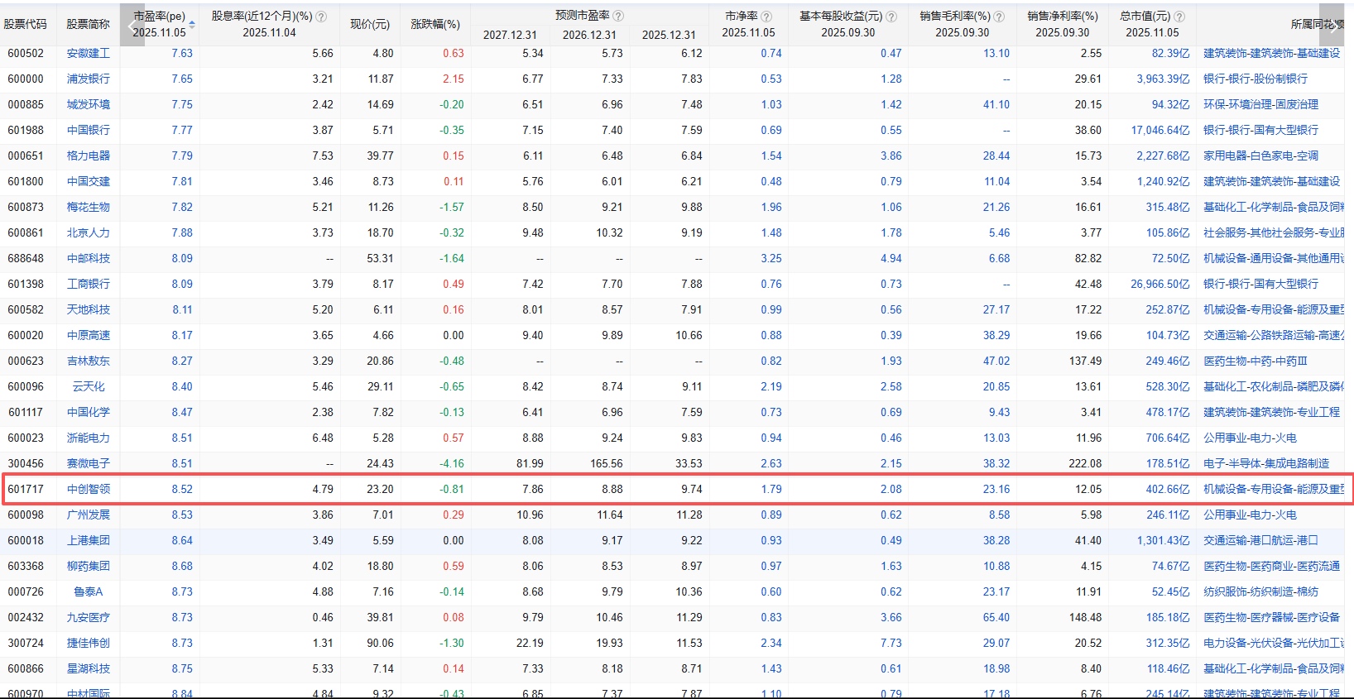Click the help icon beside 市净率
Viewport: 1354px width, 699px height.
click(766, 17)
